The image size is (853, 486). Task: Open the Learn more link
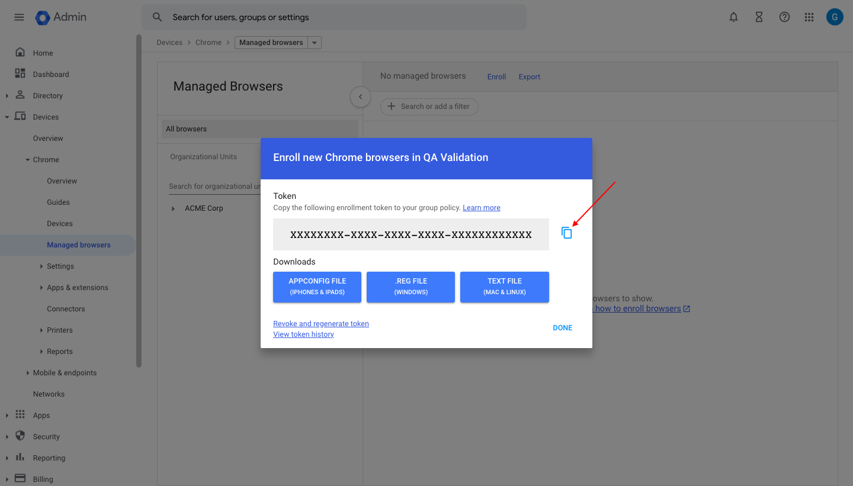[482, 208]
